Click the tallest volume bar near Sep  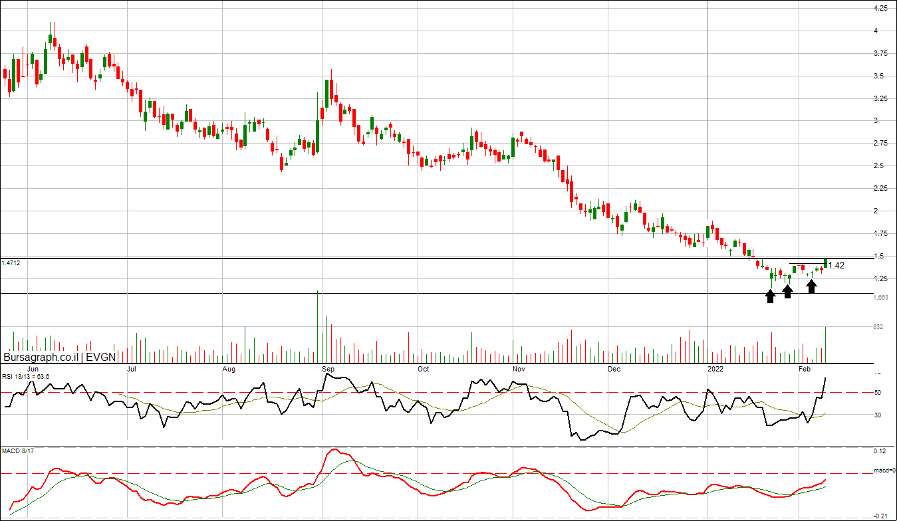(x=317, y=326)
